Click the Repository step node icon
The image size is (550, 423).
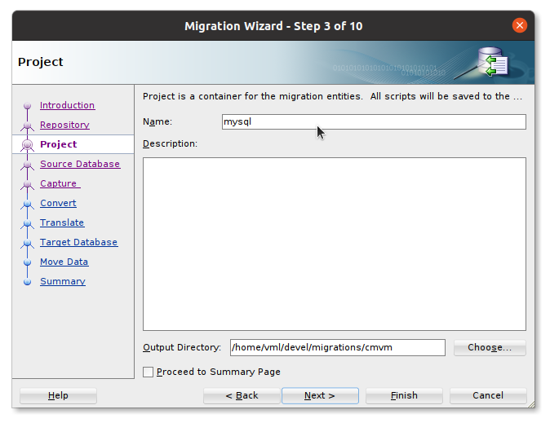28,126
